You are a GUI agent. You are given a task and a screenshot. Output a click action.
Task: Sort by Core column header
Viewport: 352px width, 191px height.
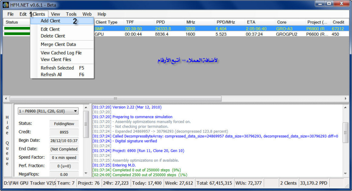(290, 22)
